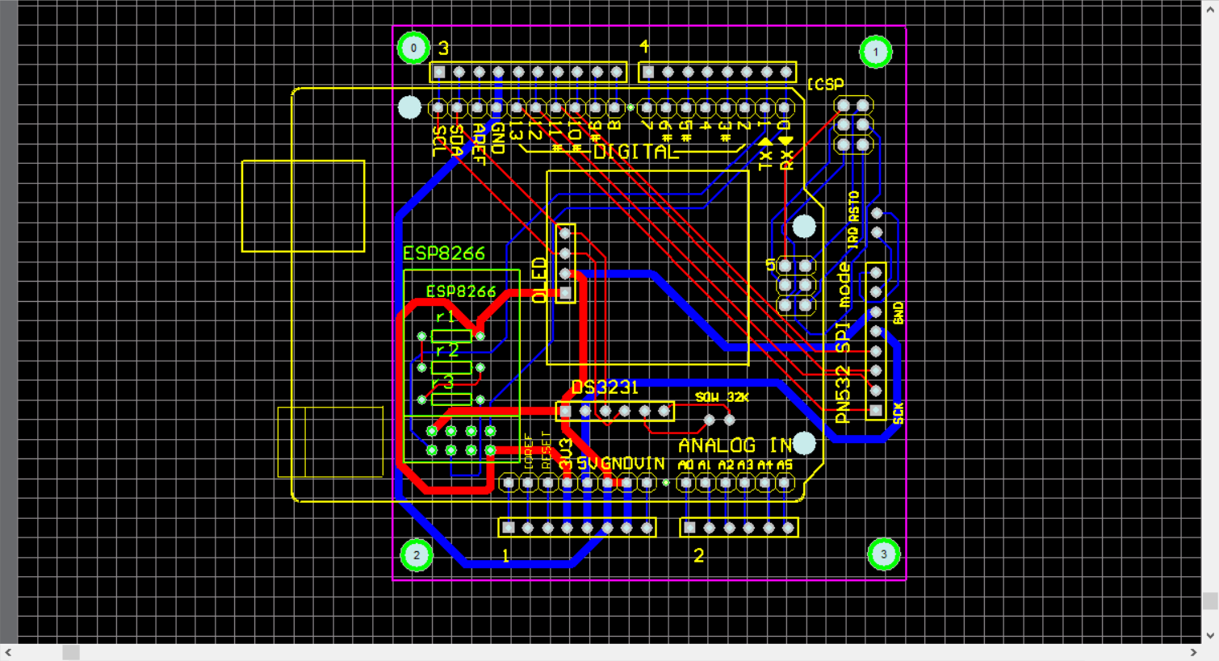Click the Tx silkscreen label
1219x661 pixels.
[x=765, y=159]
